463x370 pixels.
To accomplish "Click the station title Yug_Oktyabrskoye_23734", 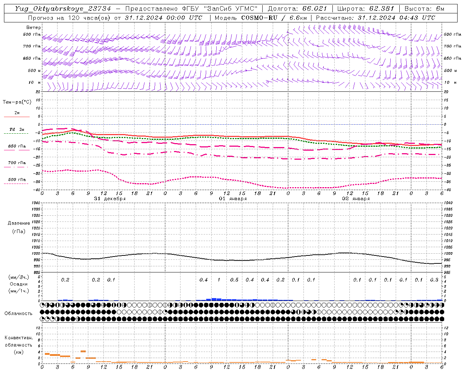I will [x=63, y=9].
